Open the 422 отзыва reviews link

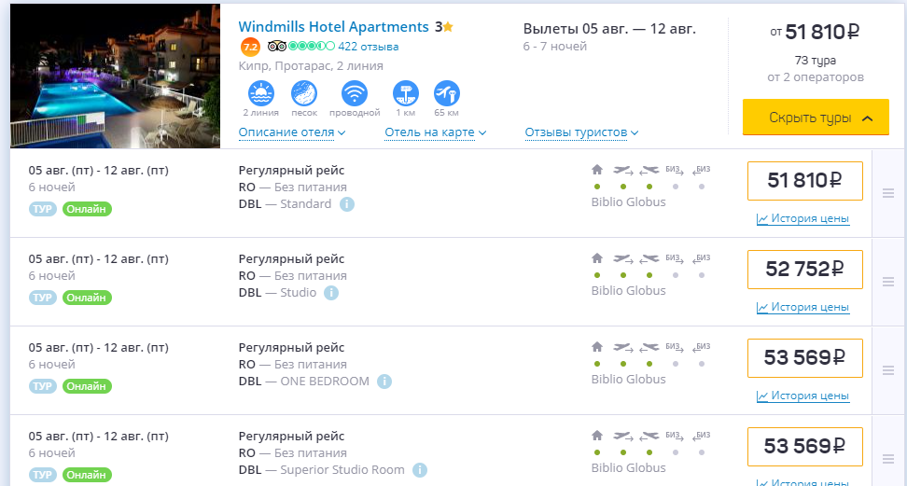tap(369, 47)
